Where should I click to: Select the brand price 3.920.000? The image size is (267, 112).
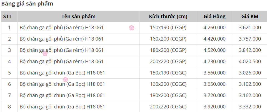[x=214, y=107]
